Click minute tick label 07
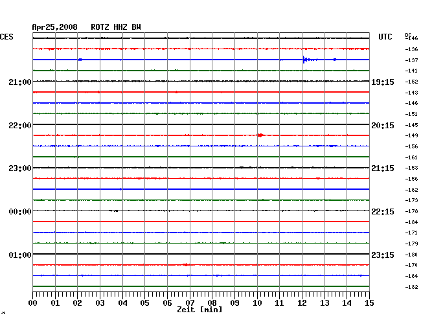421x320 pixels. tap(190, 303)
